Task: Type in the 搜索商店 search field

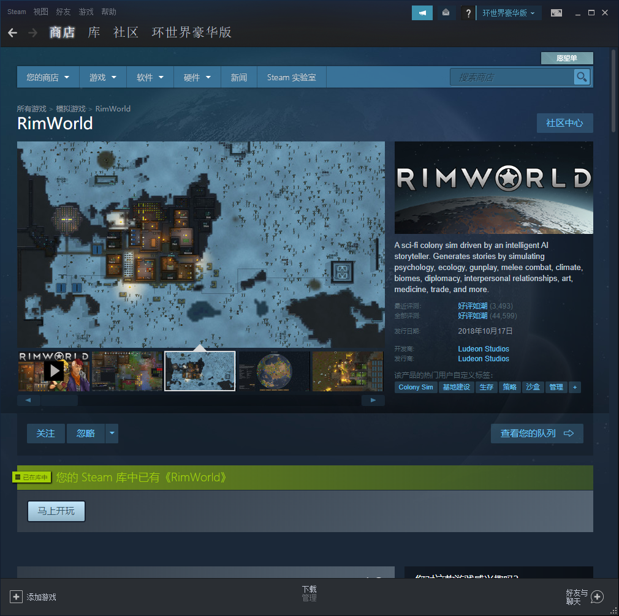Action: point(512,77)
